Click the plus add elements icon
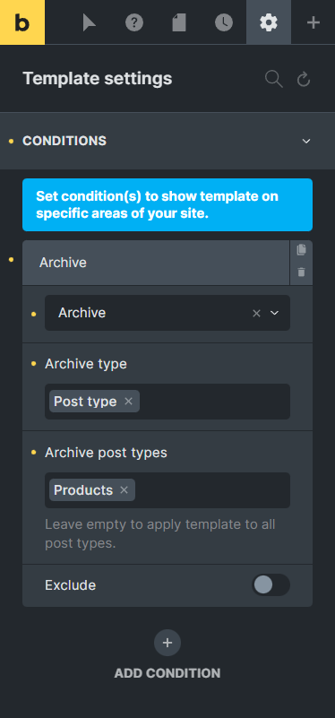The height and width of the screenshot is (718, 335). tap(313, 22)
